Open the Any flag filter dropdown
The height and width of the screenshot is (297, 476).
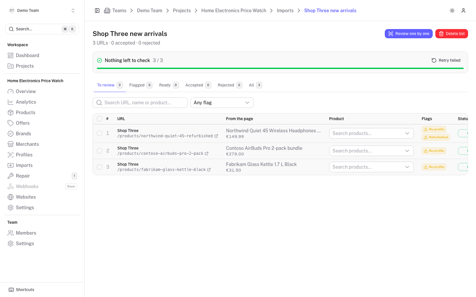(222, 103)
